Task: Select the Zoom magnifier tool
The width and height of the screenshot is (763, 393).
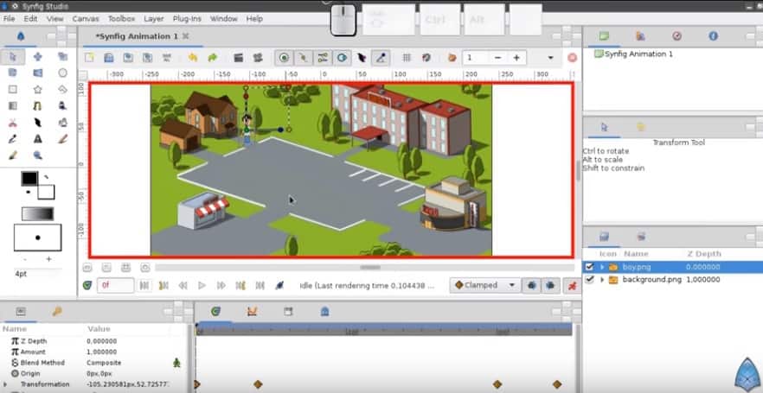Action: pyautogui.click(x=38, y=155)
